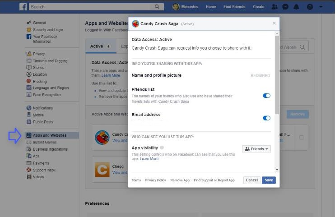
Task: Click Save button in dialog
Action: point(269,180)
